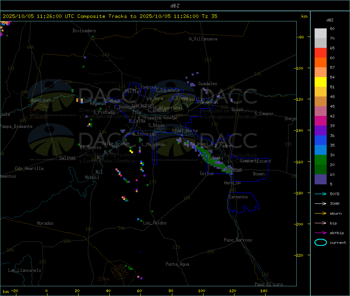Click the yellow echo pixel near Valle_Grande
350x296 pixels.
131,151
